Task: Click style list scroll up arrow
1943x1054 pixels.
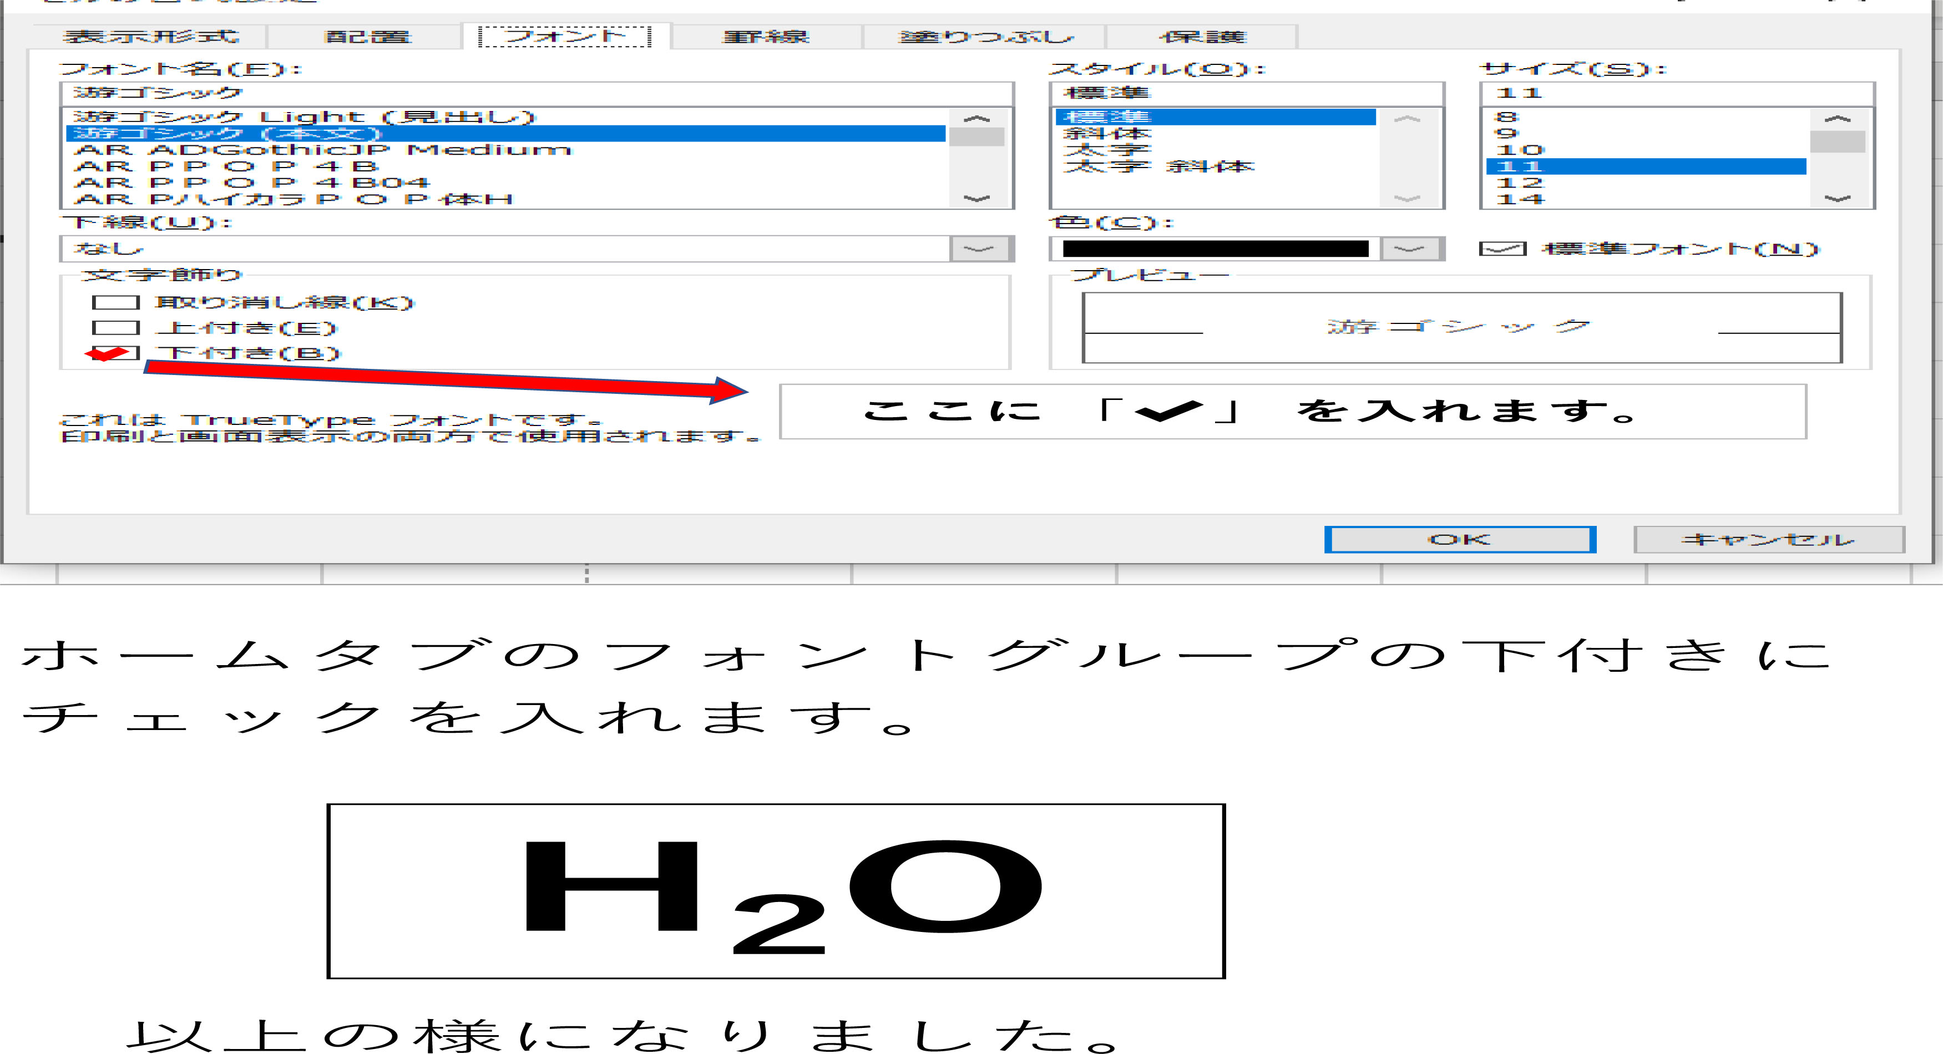Action: click(x=1406, y=119)
